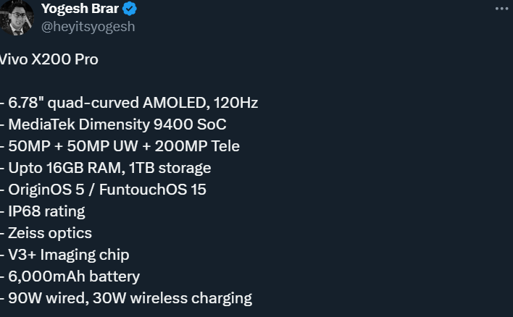Select the word 'AMOLED' in display line
The image size is (513, 317).
176,103
